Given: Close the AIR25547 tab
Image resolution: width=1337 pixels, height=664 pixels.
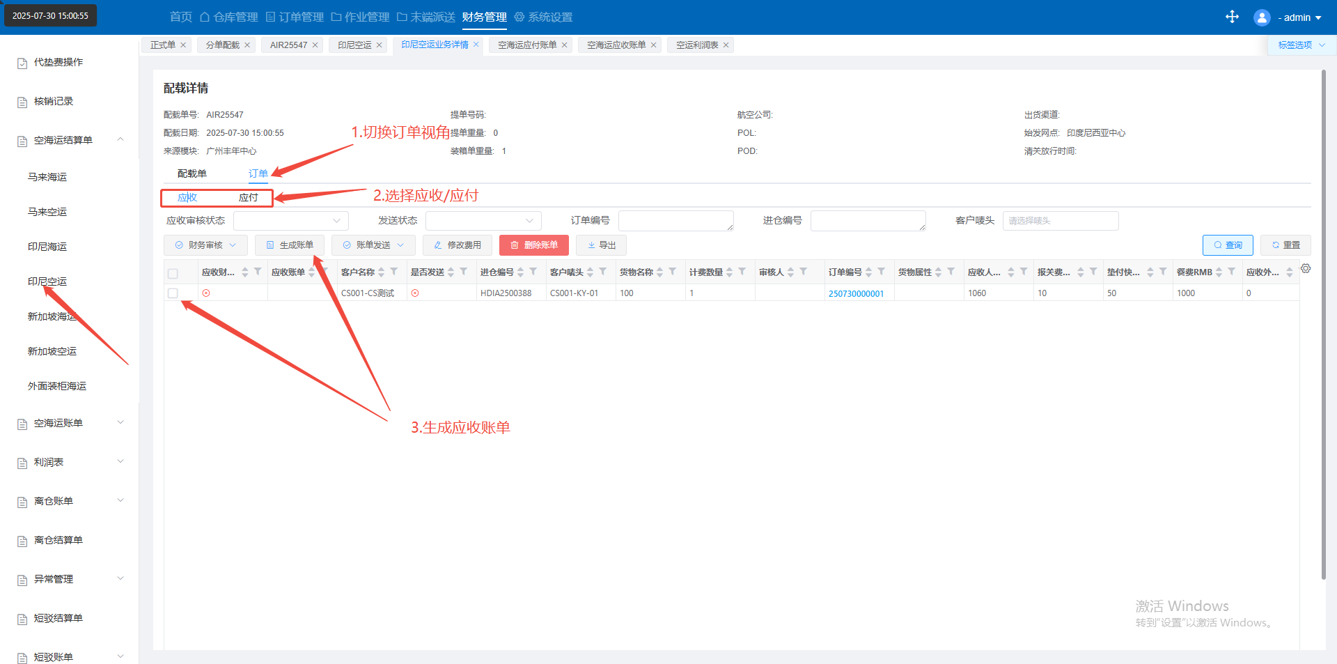Looking at the screenshot, I should pyautogui.click(x=315, y=45).
